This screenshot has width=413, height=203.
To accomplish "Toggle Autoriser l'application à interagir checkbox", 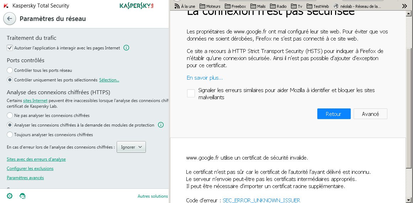I will 10,48.
